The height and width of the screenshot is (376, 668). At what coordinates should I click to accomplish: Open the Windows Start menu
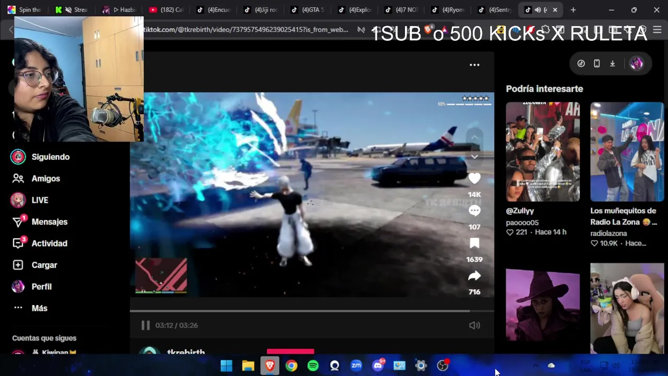226,366
